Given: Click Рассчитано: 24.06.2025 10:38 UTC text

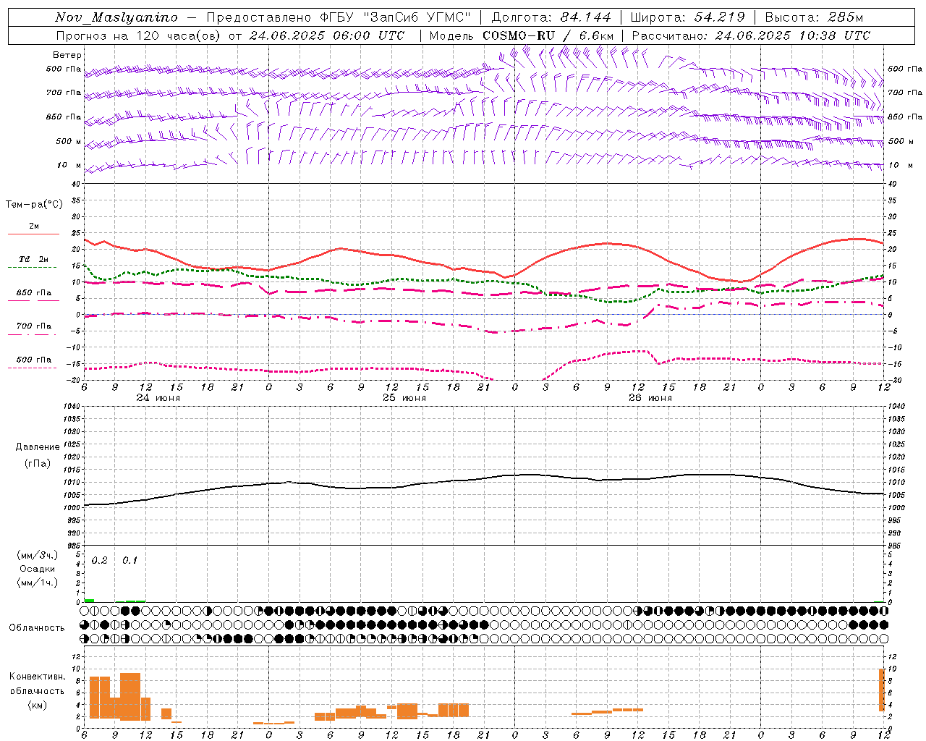Looking at the screenshot, I should [751, 35].
